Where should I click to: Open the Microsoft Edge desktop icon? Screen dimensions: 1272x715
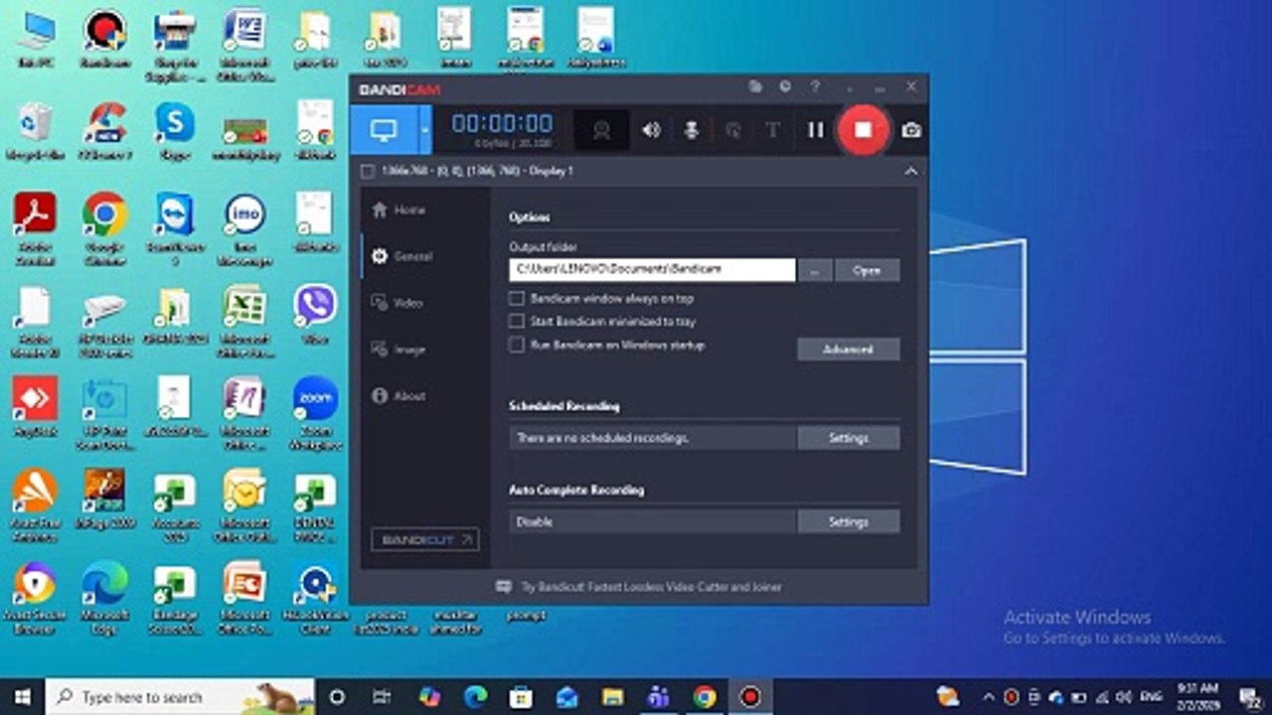pyautogui.click(x=104, y=597)
